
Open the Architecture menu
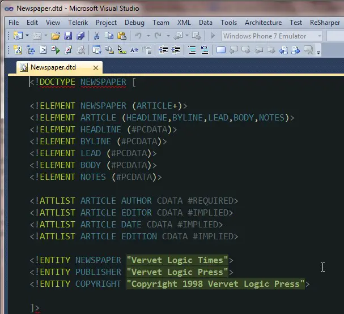(x=263, y=23)
